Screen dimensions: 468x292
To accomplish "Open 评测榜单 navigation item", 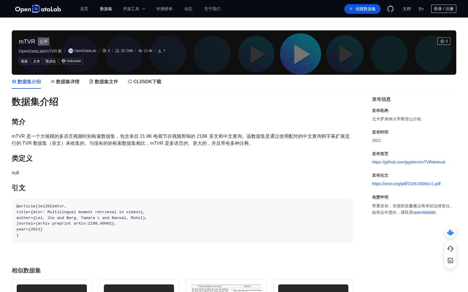I will (164, 9).
